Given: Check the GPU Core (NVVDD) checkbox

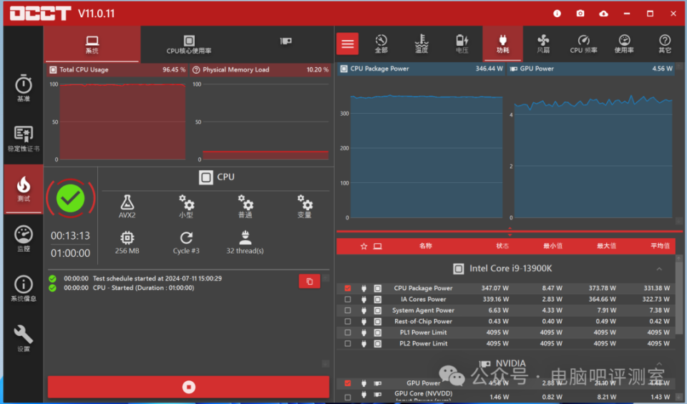Looking at the screenshot, I should [x=348, y=397].
